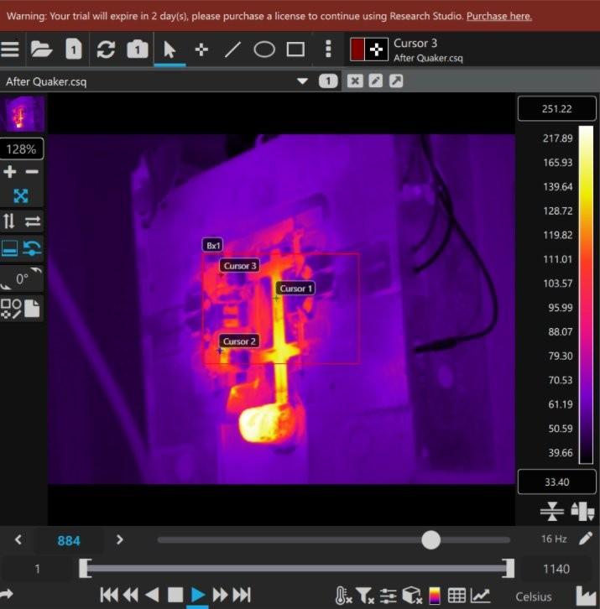The height and width of the screenshot is (609, 600).
Task: Select the line ROI tool
Action: 232,49
